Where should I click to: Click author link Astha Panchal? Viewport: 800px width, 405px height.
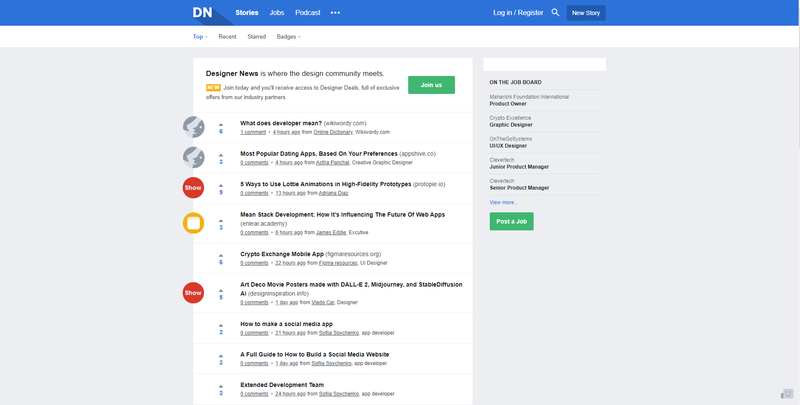click(333, 163)
